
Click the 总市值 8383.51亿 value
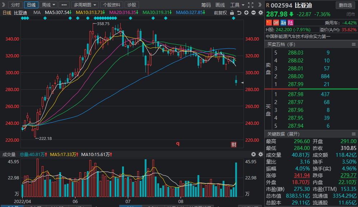click(298, 196)
